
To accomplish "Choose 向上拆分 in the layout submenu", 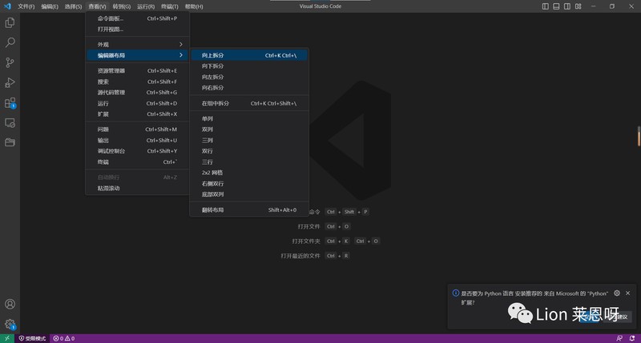I will coord(249,55).
